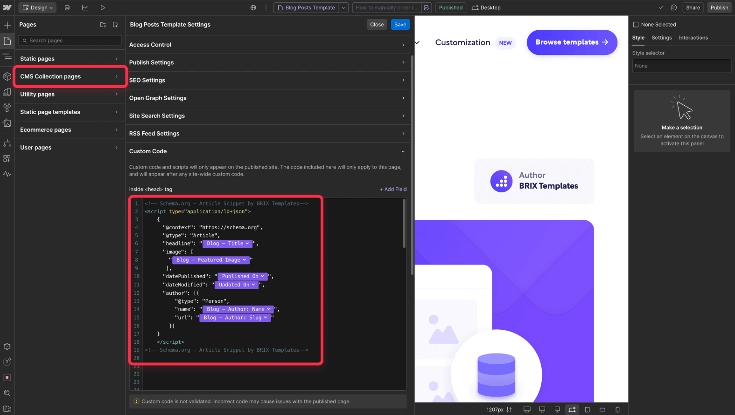Click the Preview play icon

tap(103, 7)
